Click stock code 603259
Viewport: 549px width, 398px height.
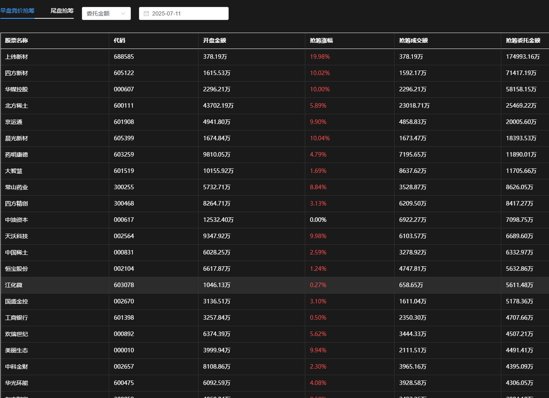124,155
